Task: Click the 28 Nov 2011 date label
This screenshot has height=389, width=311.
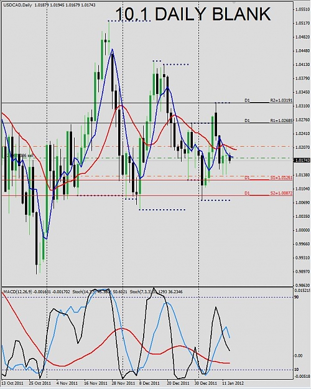Action: coord(123,383)
